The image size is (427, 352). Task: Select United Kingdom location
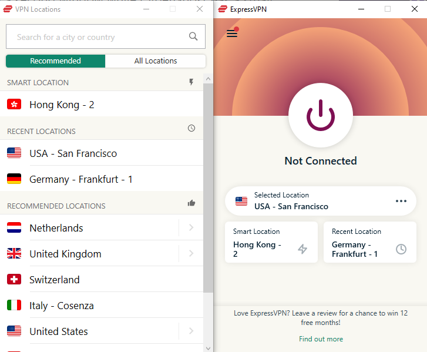[x=89, y=253]
